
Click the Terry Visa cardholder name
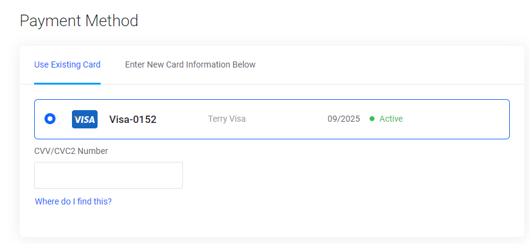(227, 119)
